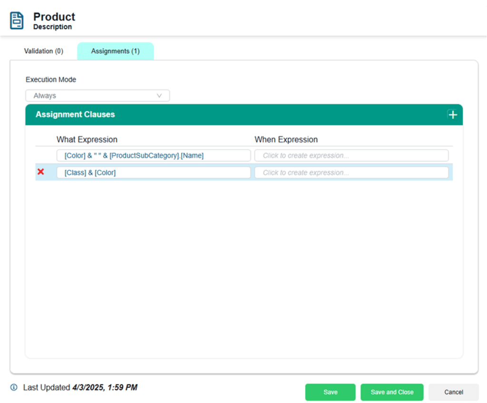The image size is (487, 403).
Task: Select the Assignments (1) tab
Action: [115, 51]
